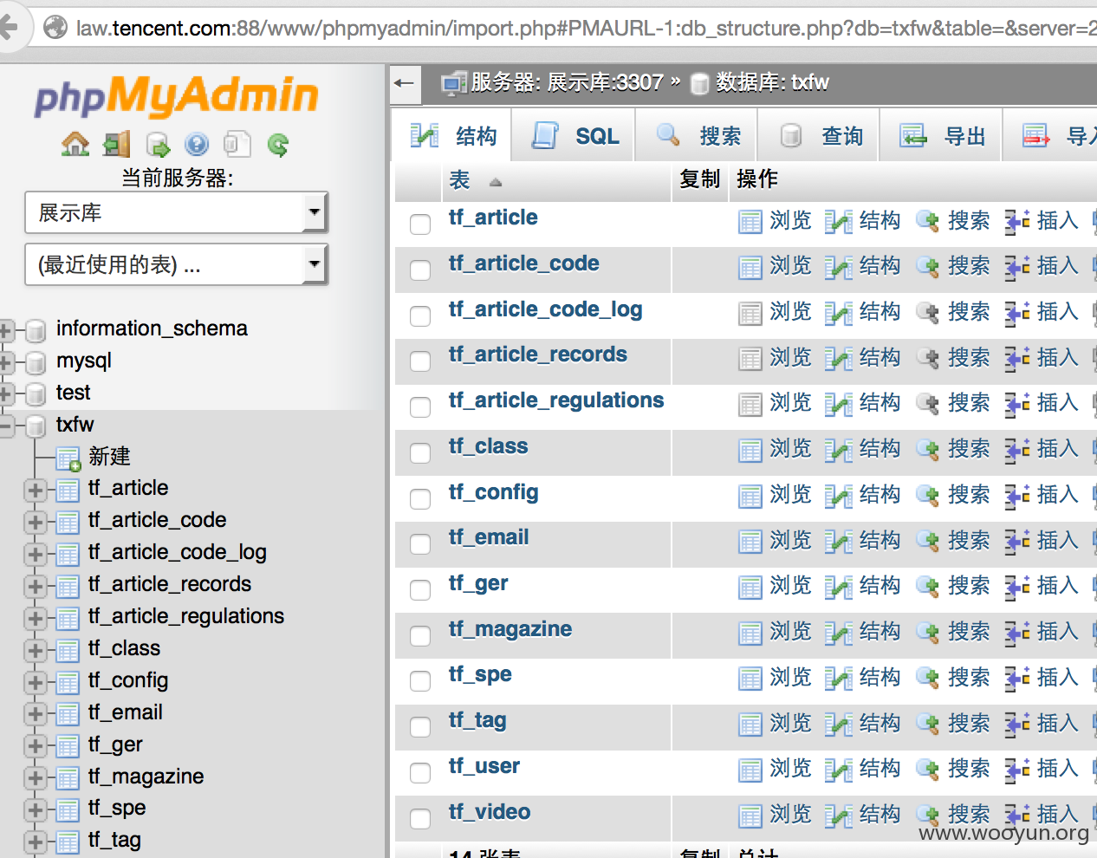Click browse icon for tf_article
The width and height of the screenshot is (1097, 858).
(x=750, y=222)
